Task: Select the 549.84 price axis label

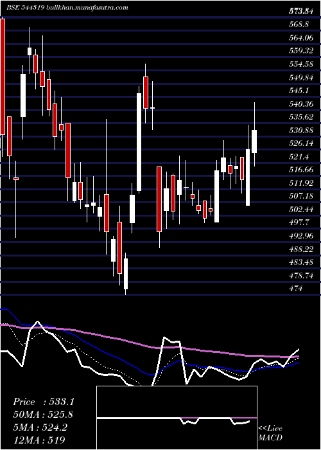Action: 300,78
